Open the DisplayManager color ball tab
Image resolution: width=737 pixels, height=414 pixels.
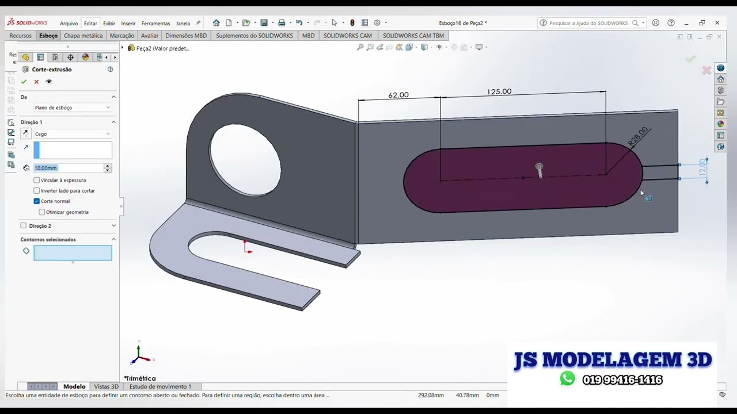(x=85, y=57)
